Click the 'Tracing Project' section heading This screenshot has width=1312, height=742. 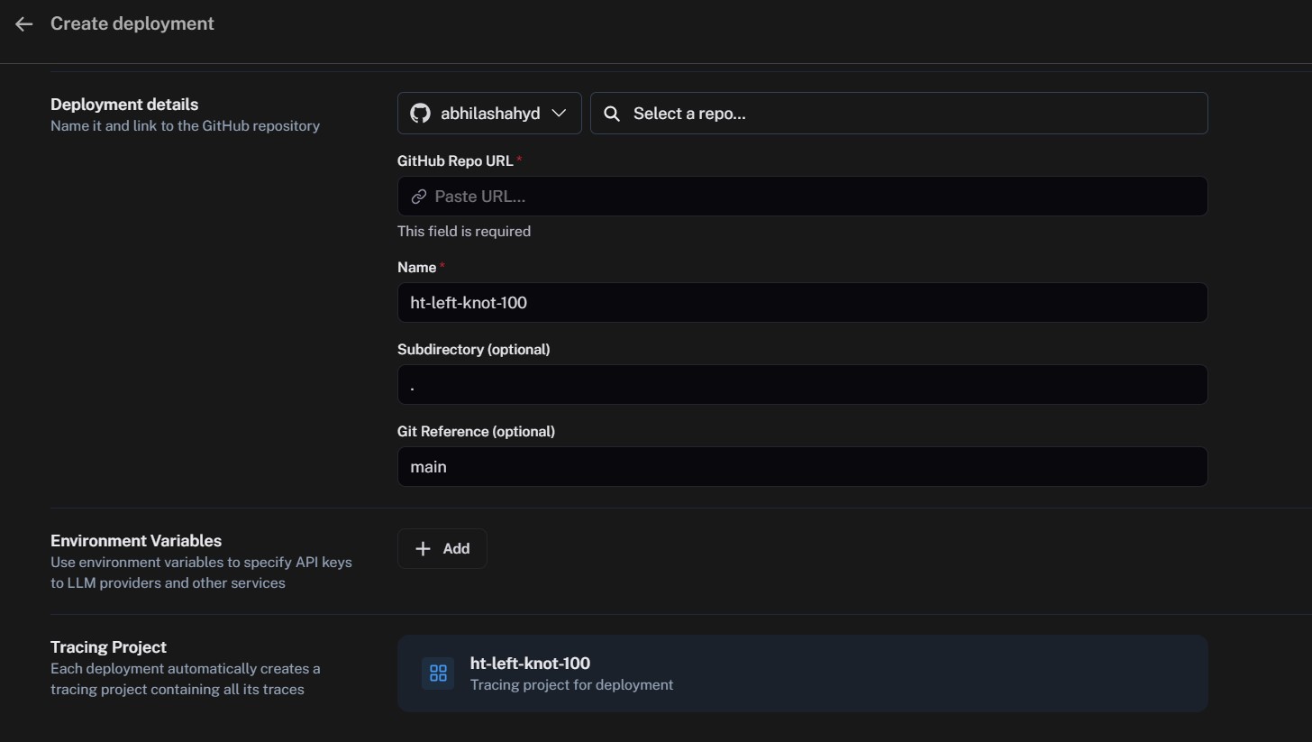(108, 647)
